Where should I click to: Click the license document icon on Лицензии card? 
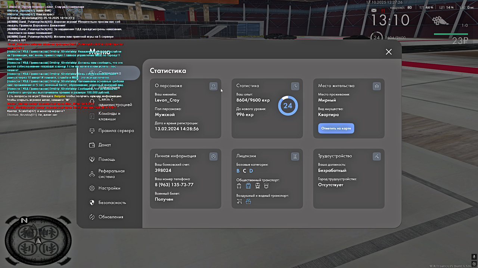tap(295, 156)
